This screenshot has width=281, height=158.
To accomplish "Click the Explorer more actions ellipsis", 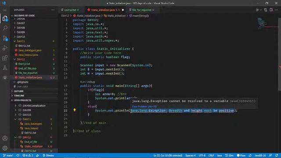I will coord(53,10).
